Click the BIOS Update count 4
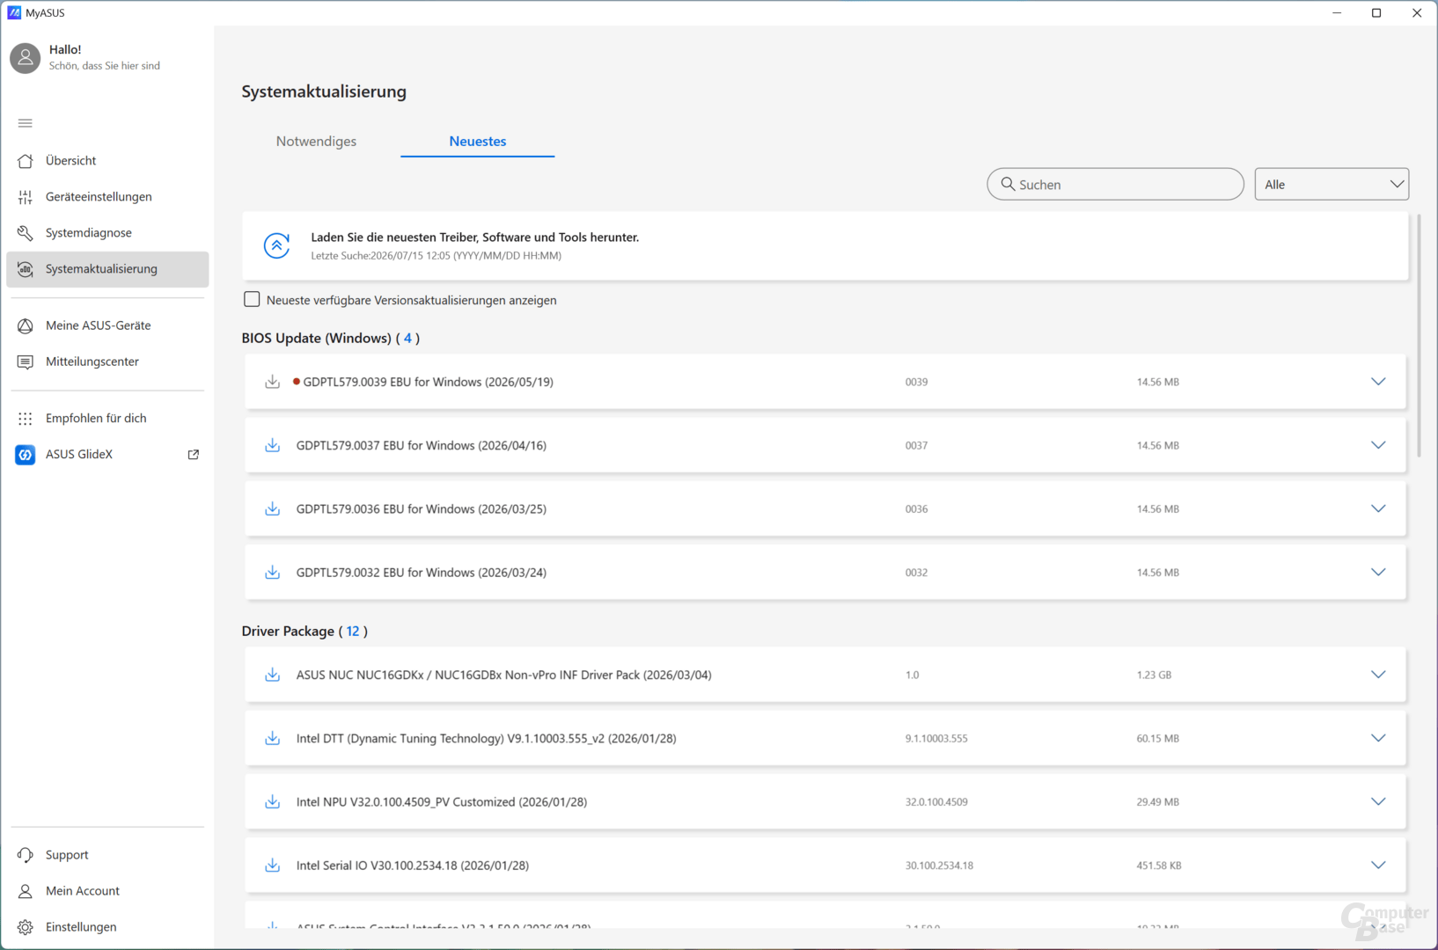 tap(407, 338)
